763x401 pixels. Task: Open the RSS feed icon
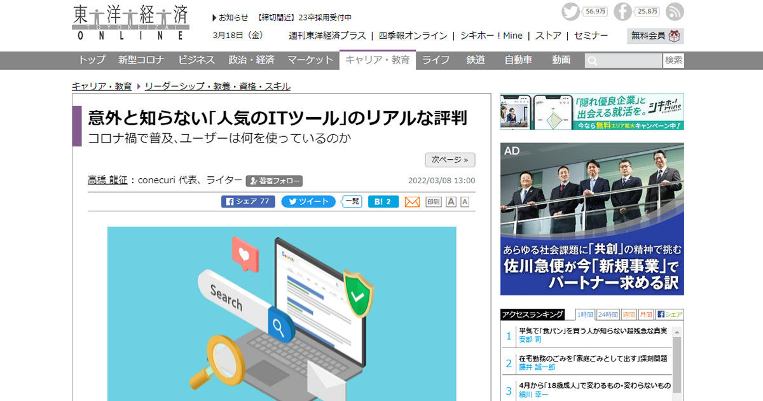coord(675,11)
